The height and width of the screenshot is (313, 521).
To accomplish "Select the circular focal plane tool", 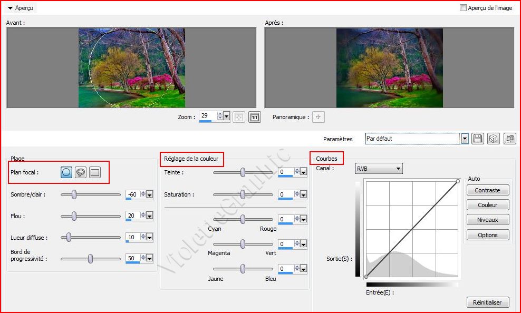I will pyautogui.click(x=66, y=172).
